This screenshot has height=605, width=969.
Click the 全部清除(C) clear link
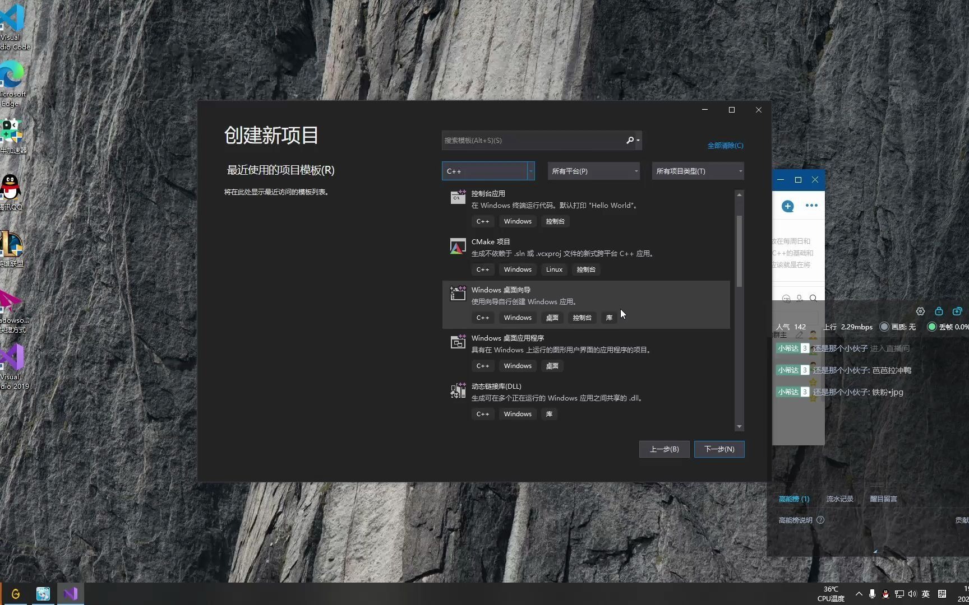[725, 145]
